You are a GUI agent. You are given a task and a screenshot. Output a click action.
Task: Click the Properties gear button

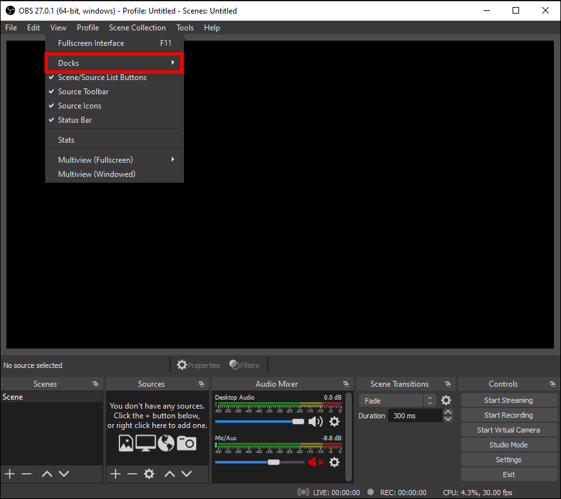[x=198, y=365]
